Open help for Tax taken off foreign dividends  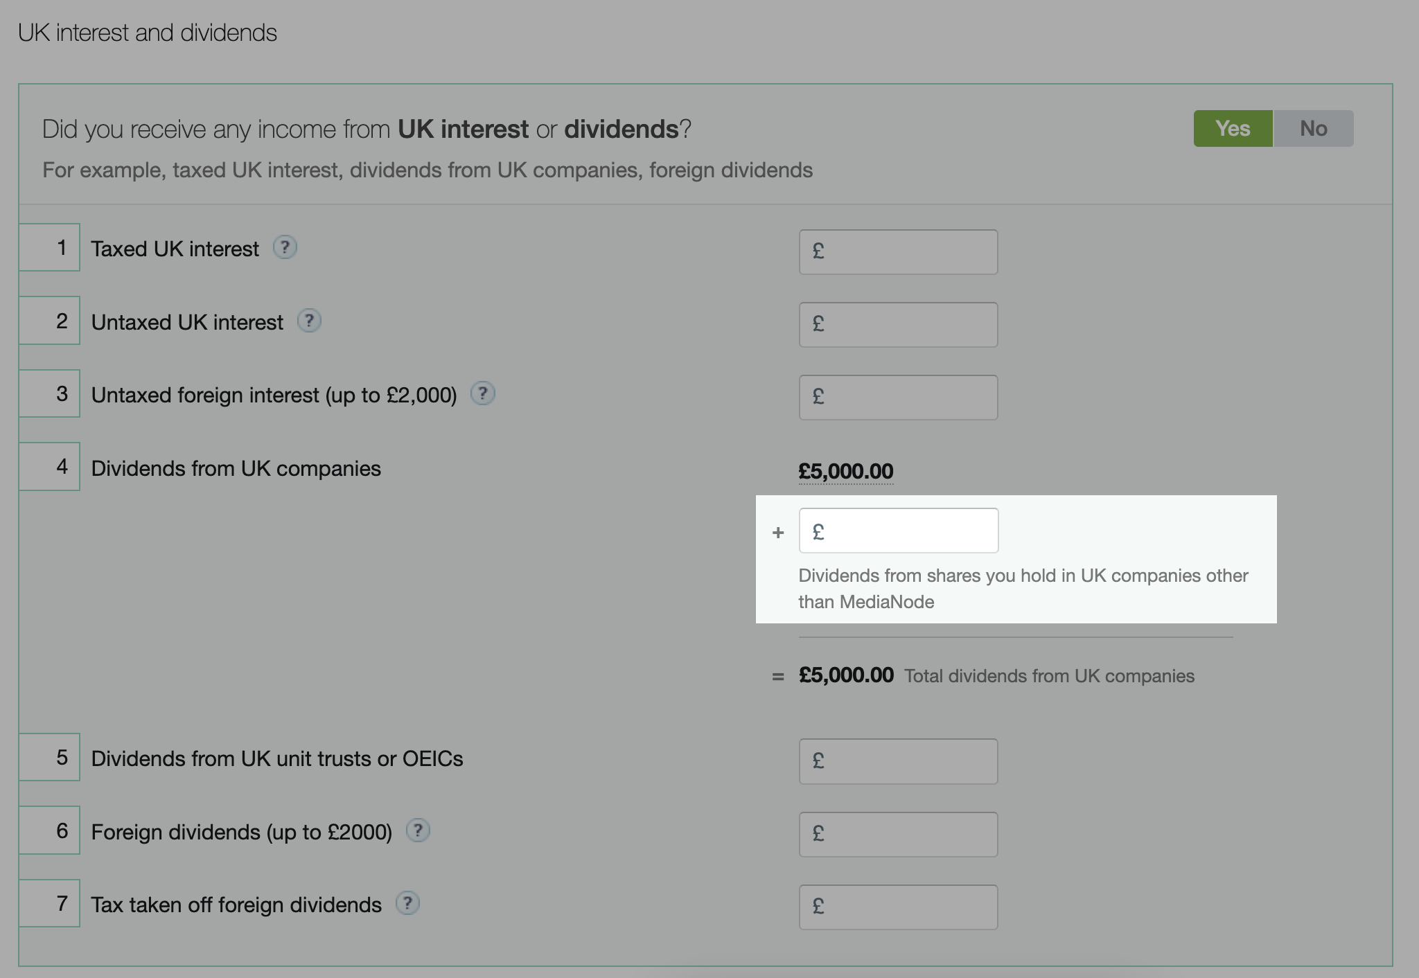pyautogui.click(x=408, y=903)
